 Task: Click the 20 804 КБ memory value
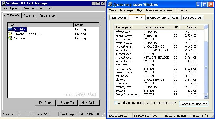point(190,54)
